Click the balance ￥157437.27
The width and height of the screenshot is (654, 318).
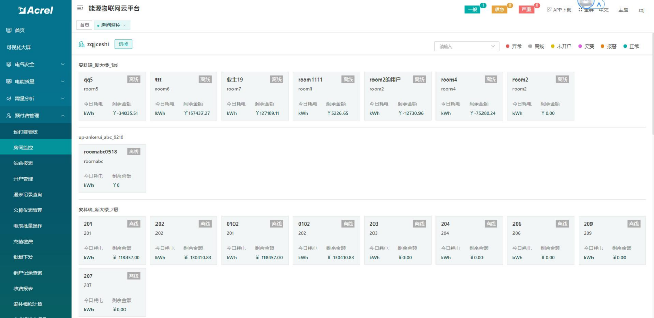click(x=197, y=113)
